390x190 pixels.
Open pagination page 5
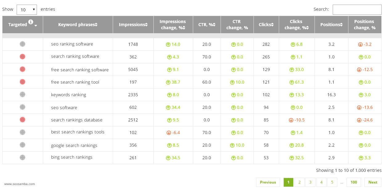[332, 182]
